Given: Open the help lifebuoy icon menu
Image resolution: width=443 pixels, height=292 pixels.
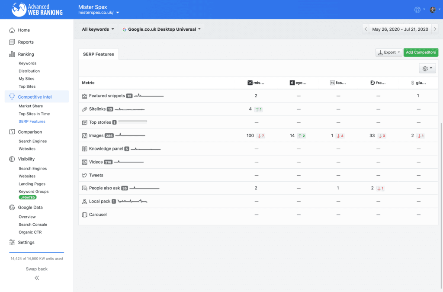Looking at the screenshot, I should click(x=419, y=10).
